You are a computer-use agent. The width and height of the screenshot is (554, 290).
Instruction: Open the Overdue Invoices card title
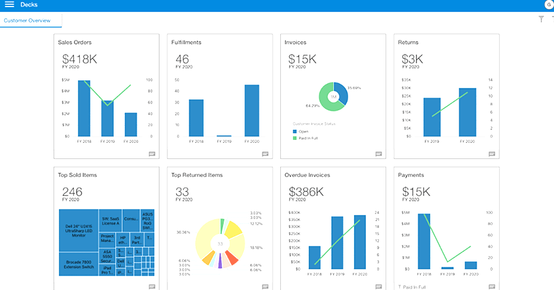click(307, 174)
